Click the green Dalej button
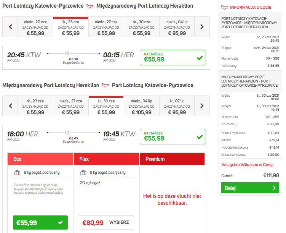 [250, 188]
